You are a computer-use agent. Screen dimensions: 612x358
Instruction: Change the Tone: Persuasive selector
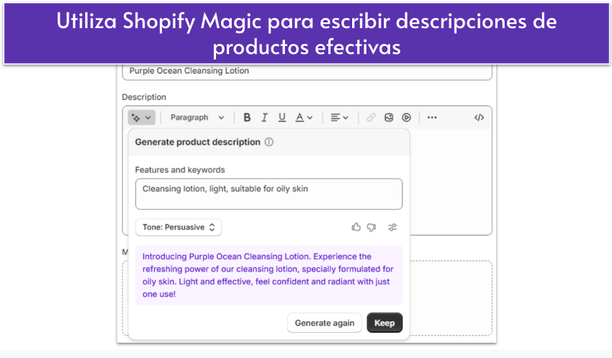coord(179,227)
